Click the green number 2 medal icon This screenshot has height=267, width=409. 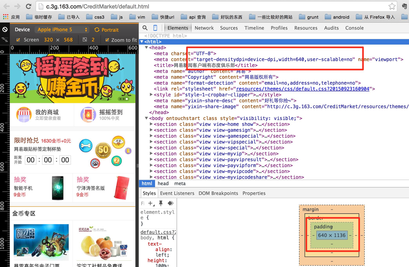117,161
